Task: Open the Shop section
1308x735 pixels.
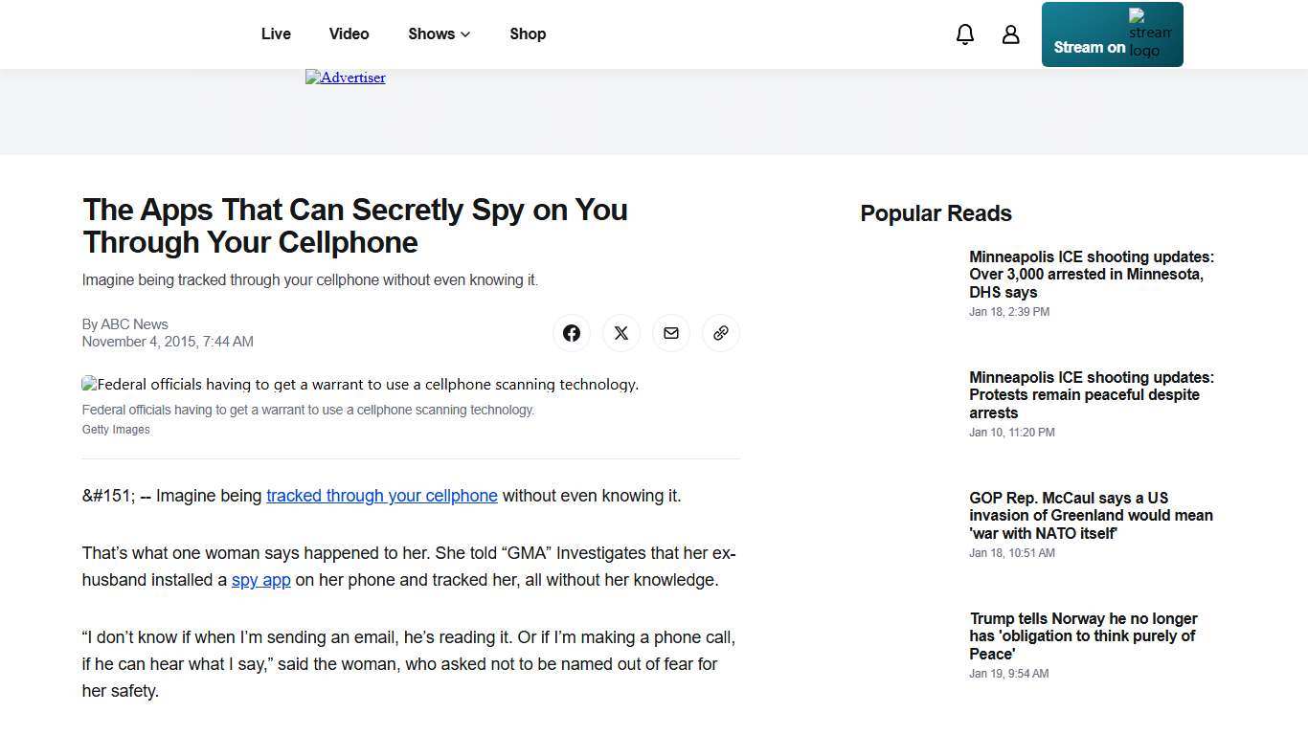Action: point(528,33)
